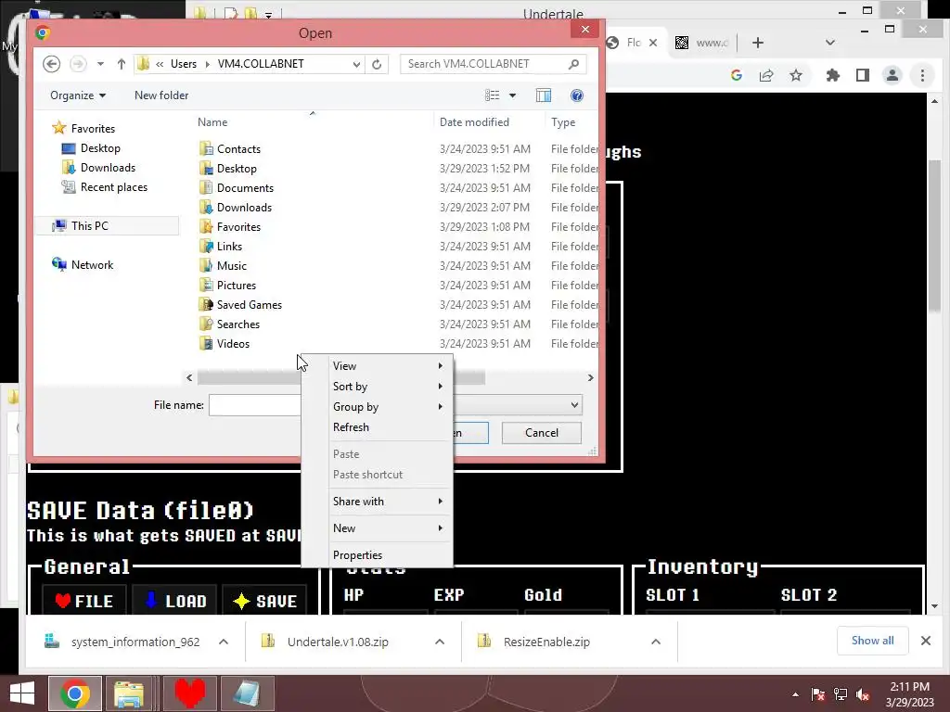Expand Chrome tab search chevron

click(x=830, y=43)
